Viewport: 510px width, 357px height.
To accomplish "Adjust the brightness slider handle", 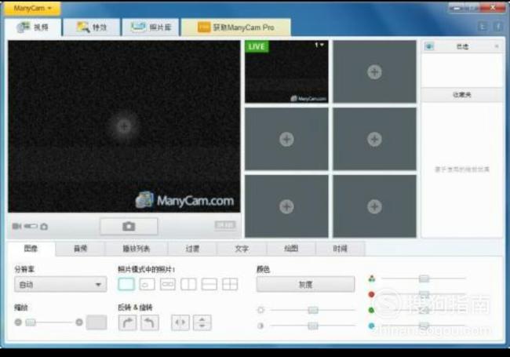I will (x=313, y=310).
